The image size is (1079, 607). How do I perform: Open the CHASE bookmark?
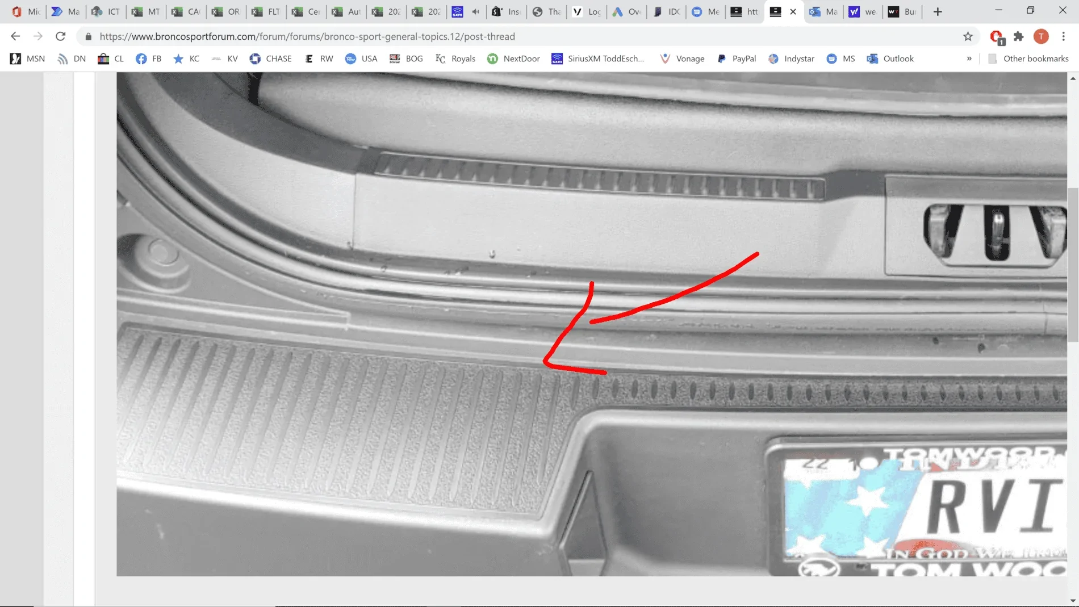tap(270, 58)
